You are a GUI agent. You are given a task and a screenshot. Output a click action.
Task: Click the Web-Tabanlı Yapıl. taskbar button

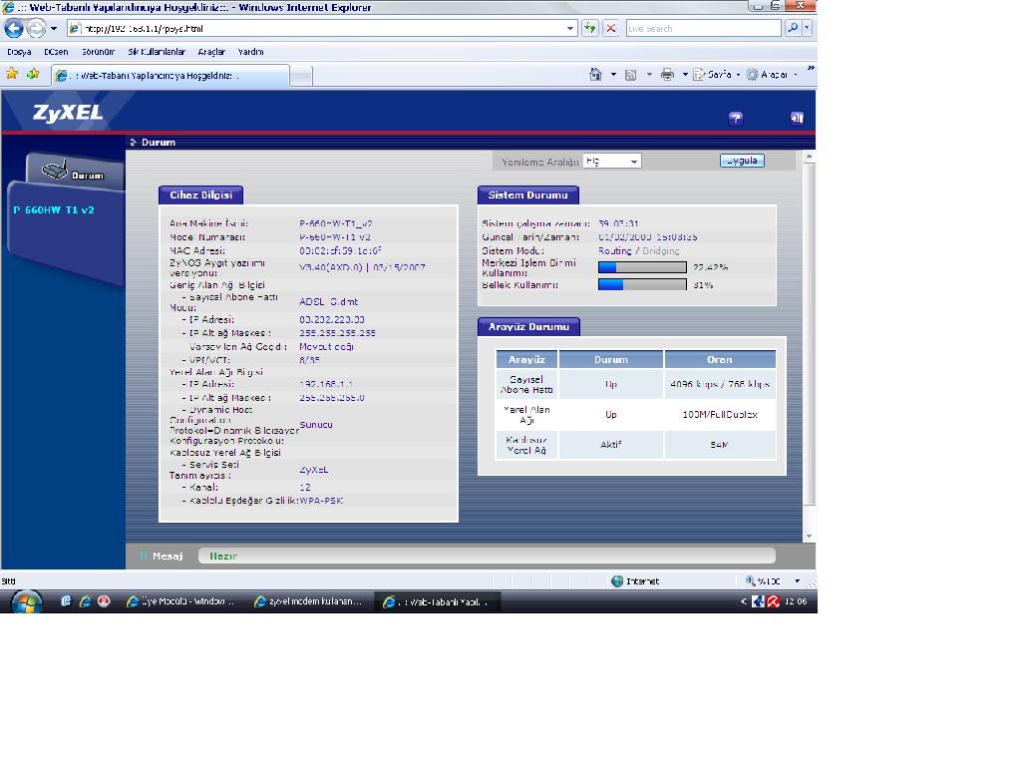(x=438, y=601)
